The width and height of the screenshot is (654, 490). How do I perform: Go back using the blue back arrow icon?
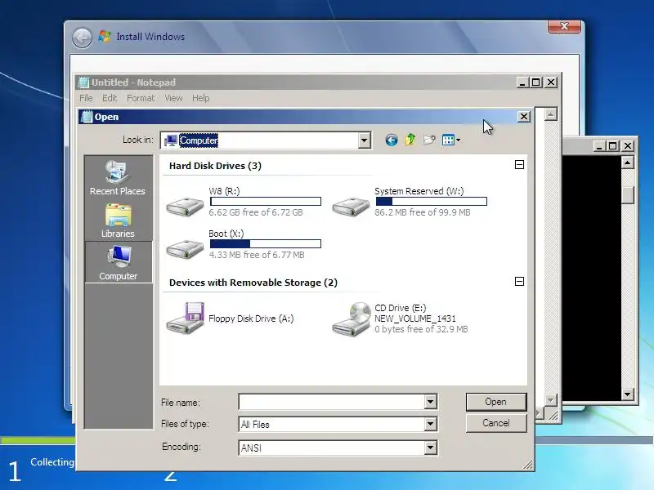pos(392,140)
